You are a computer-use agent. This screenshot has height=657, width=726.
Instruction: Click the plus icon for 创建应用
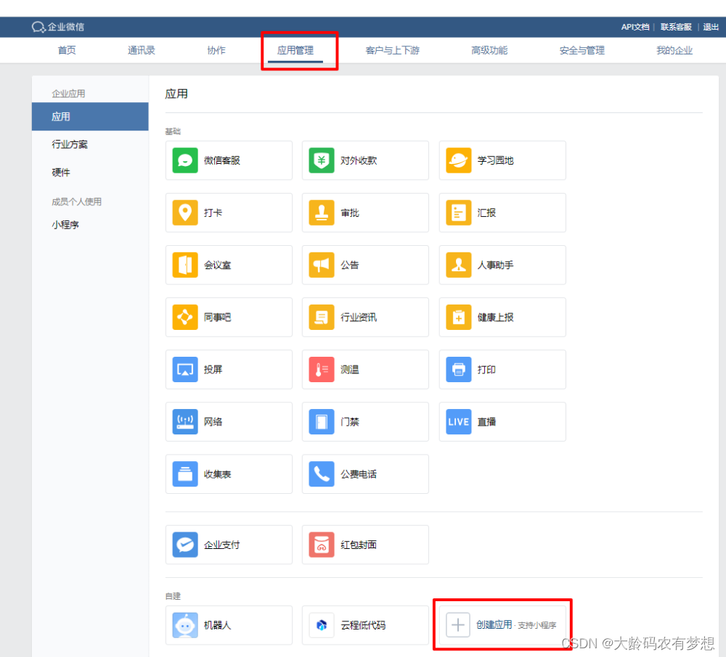click(x=458, y=624)
